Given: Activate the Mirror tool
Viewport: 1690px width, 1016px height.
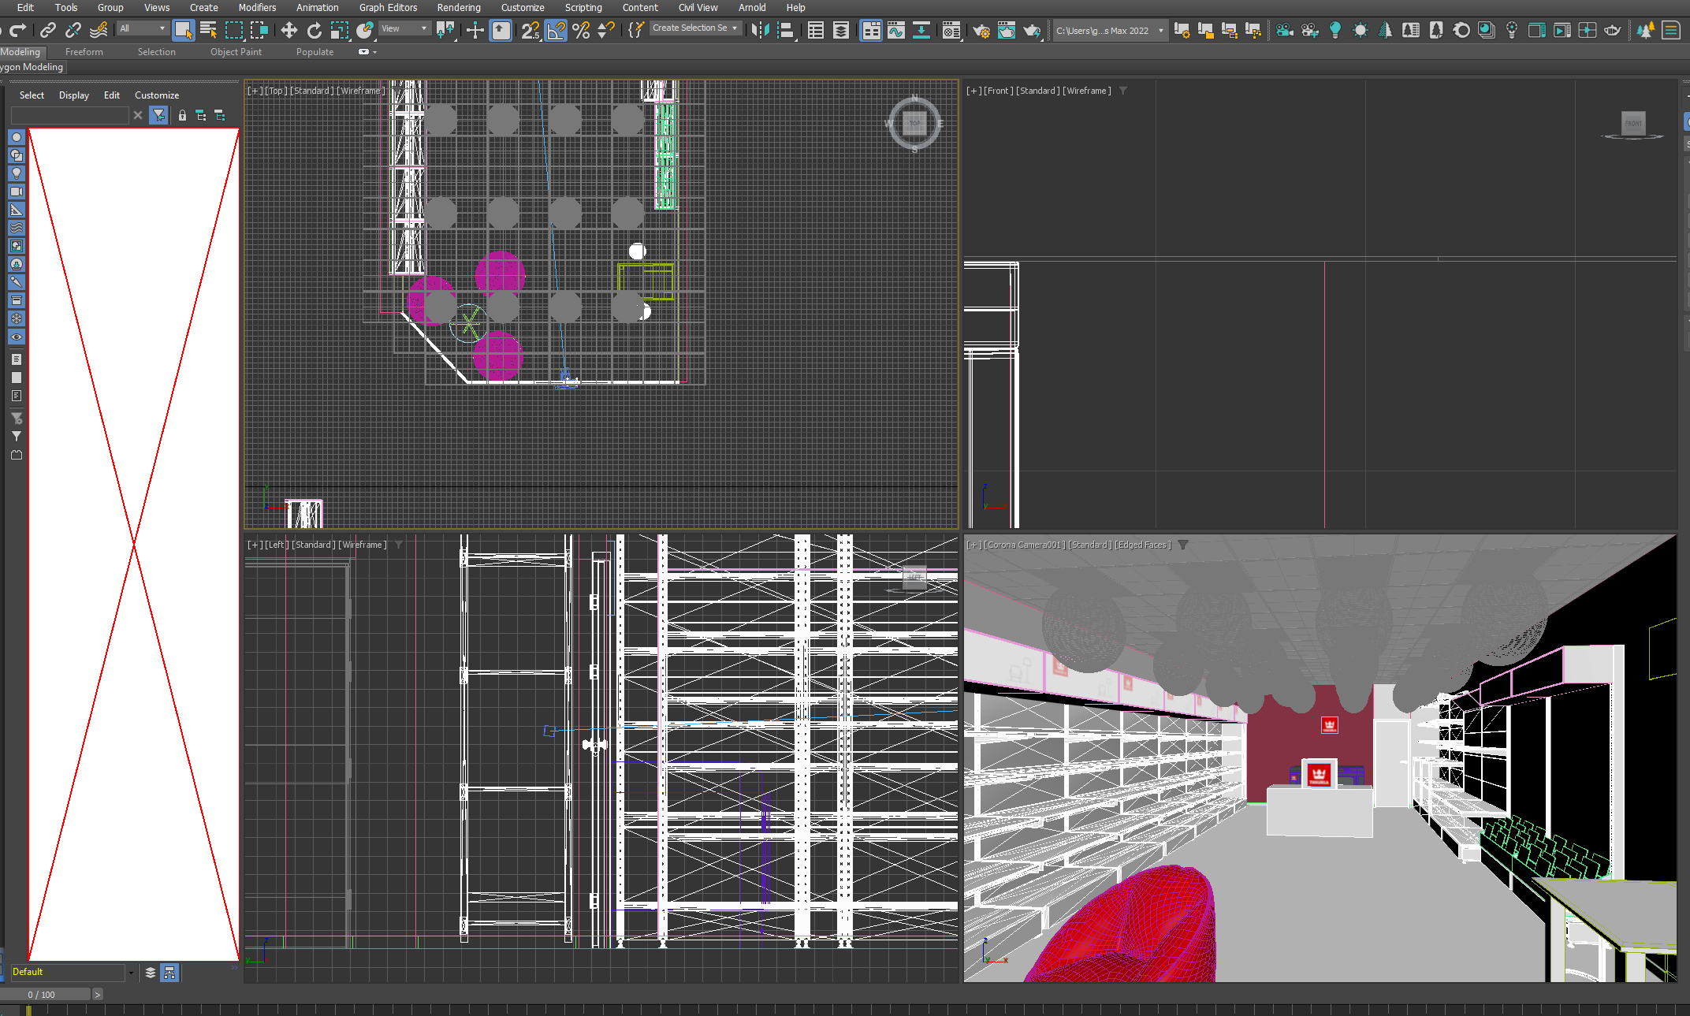Looking at the screenshot, I should point(760,30).
